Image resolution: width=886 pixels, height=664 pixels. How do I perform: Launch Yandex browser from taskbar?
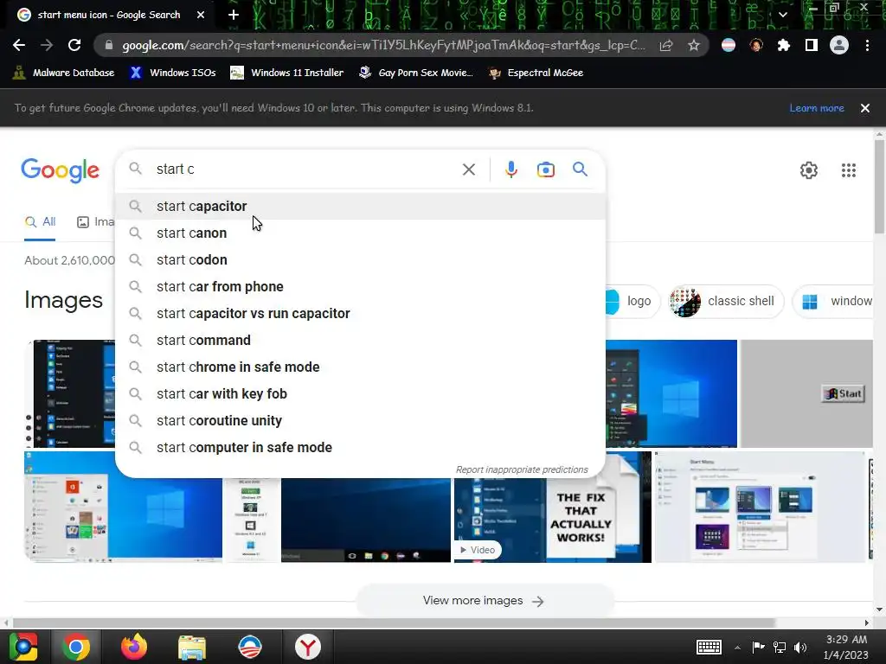click(308, 647)
